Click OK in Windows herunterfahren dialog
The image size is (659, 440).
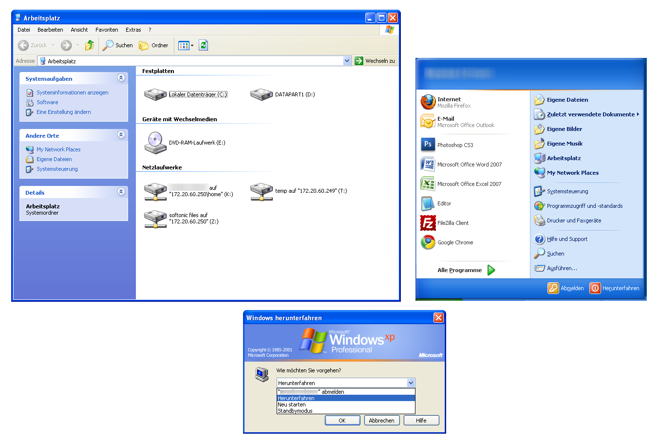tap(342, 421)
